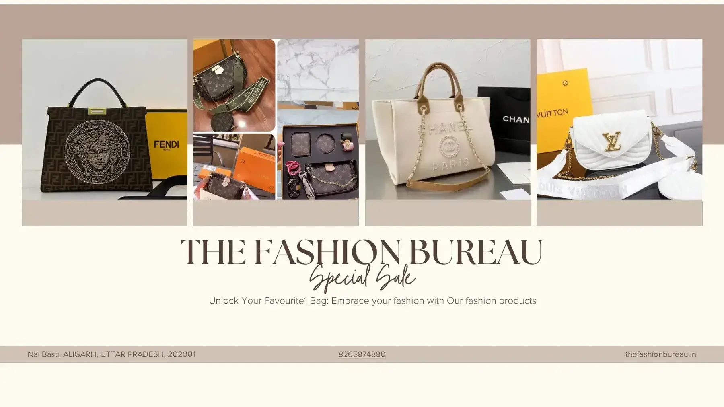Click the phone number 8265874880
724x407 pixels.
tap(362, 354)
